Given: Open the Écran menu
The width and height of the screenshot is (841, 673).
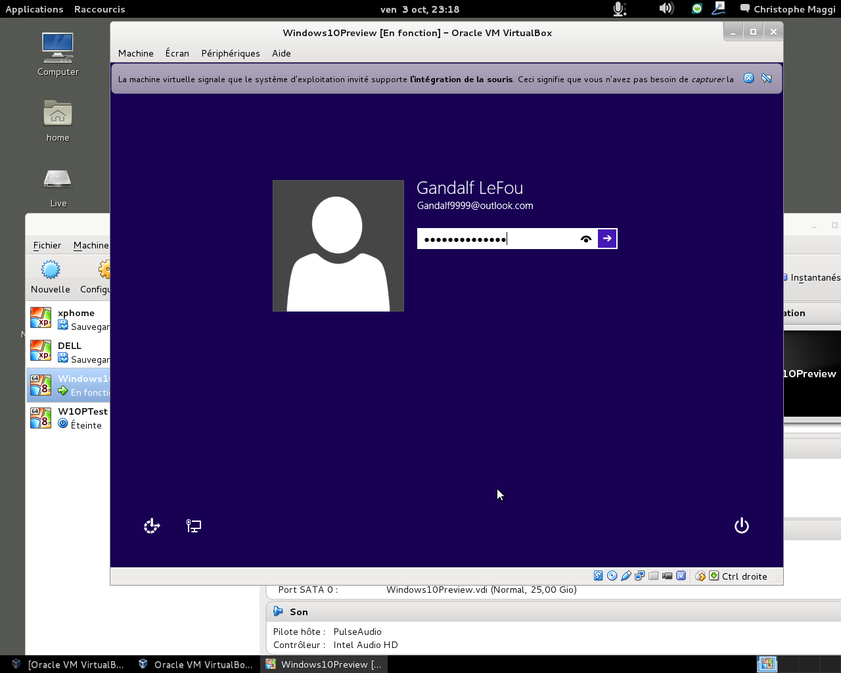Looking at the screenshot, I should point(177,53).
